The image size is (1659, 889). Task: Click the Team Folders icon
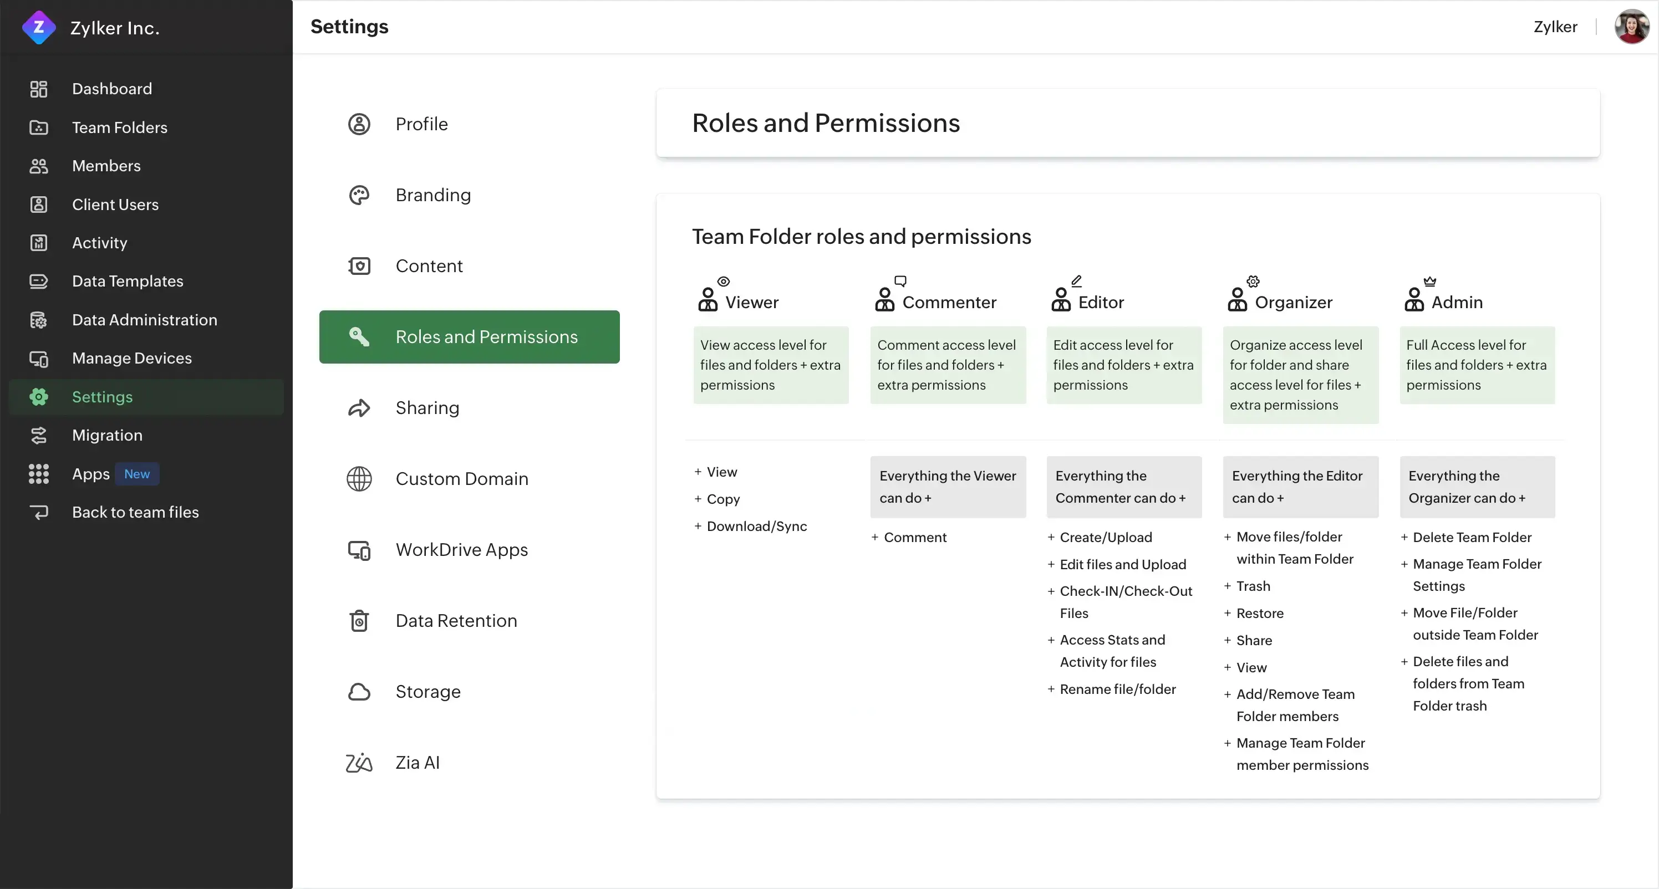39,127
